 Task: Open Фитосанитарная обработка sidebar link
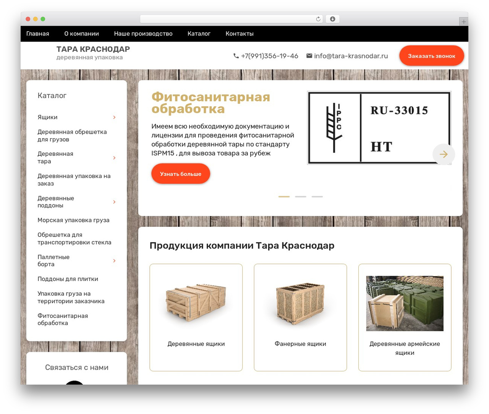[x=63, y=319]
